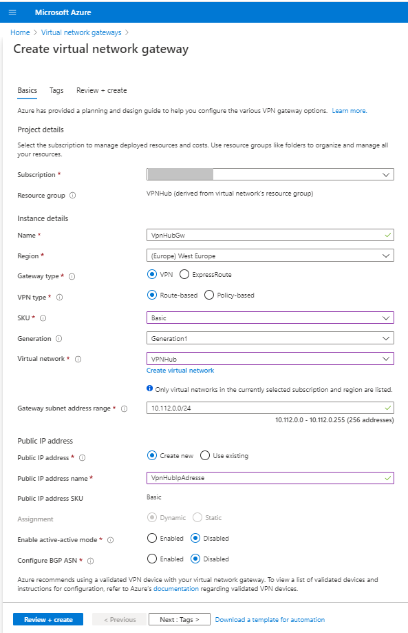
Task: Choose Route-based VPN type
Action: click(152, 295)
